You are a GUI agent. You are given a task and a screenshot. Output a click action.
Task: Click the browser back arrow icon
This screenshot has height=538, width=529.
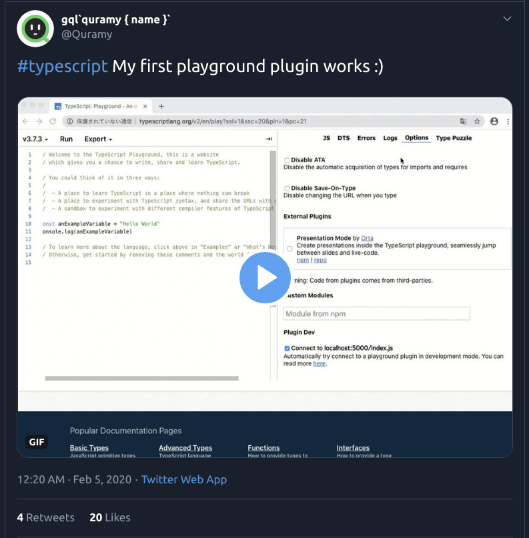25,121
